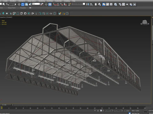Switch to the Populate ribbon tab

tap(23, 8)
